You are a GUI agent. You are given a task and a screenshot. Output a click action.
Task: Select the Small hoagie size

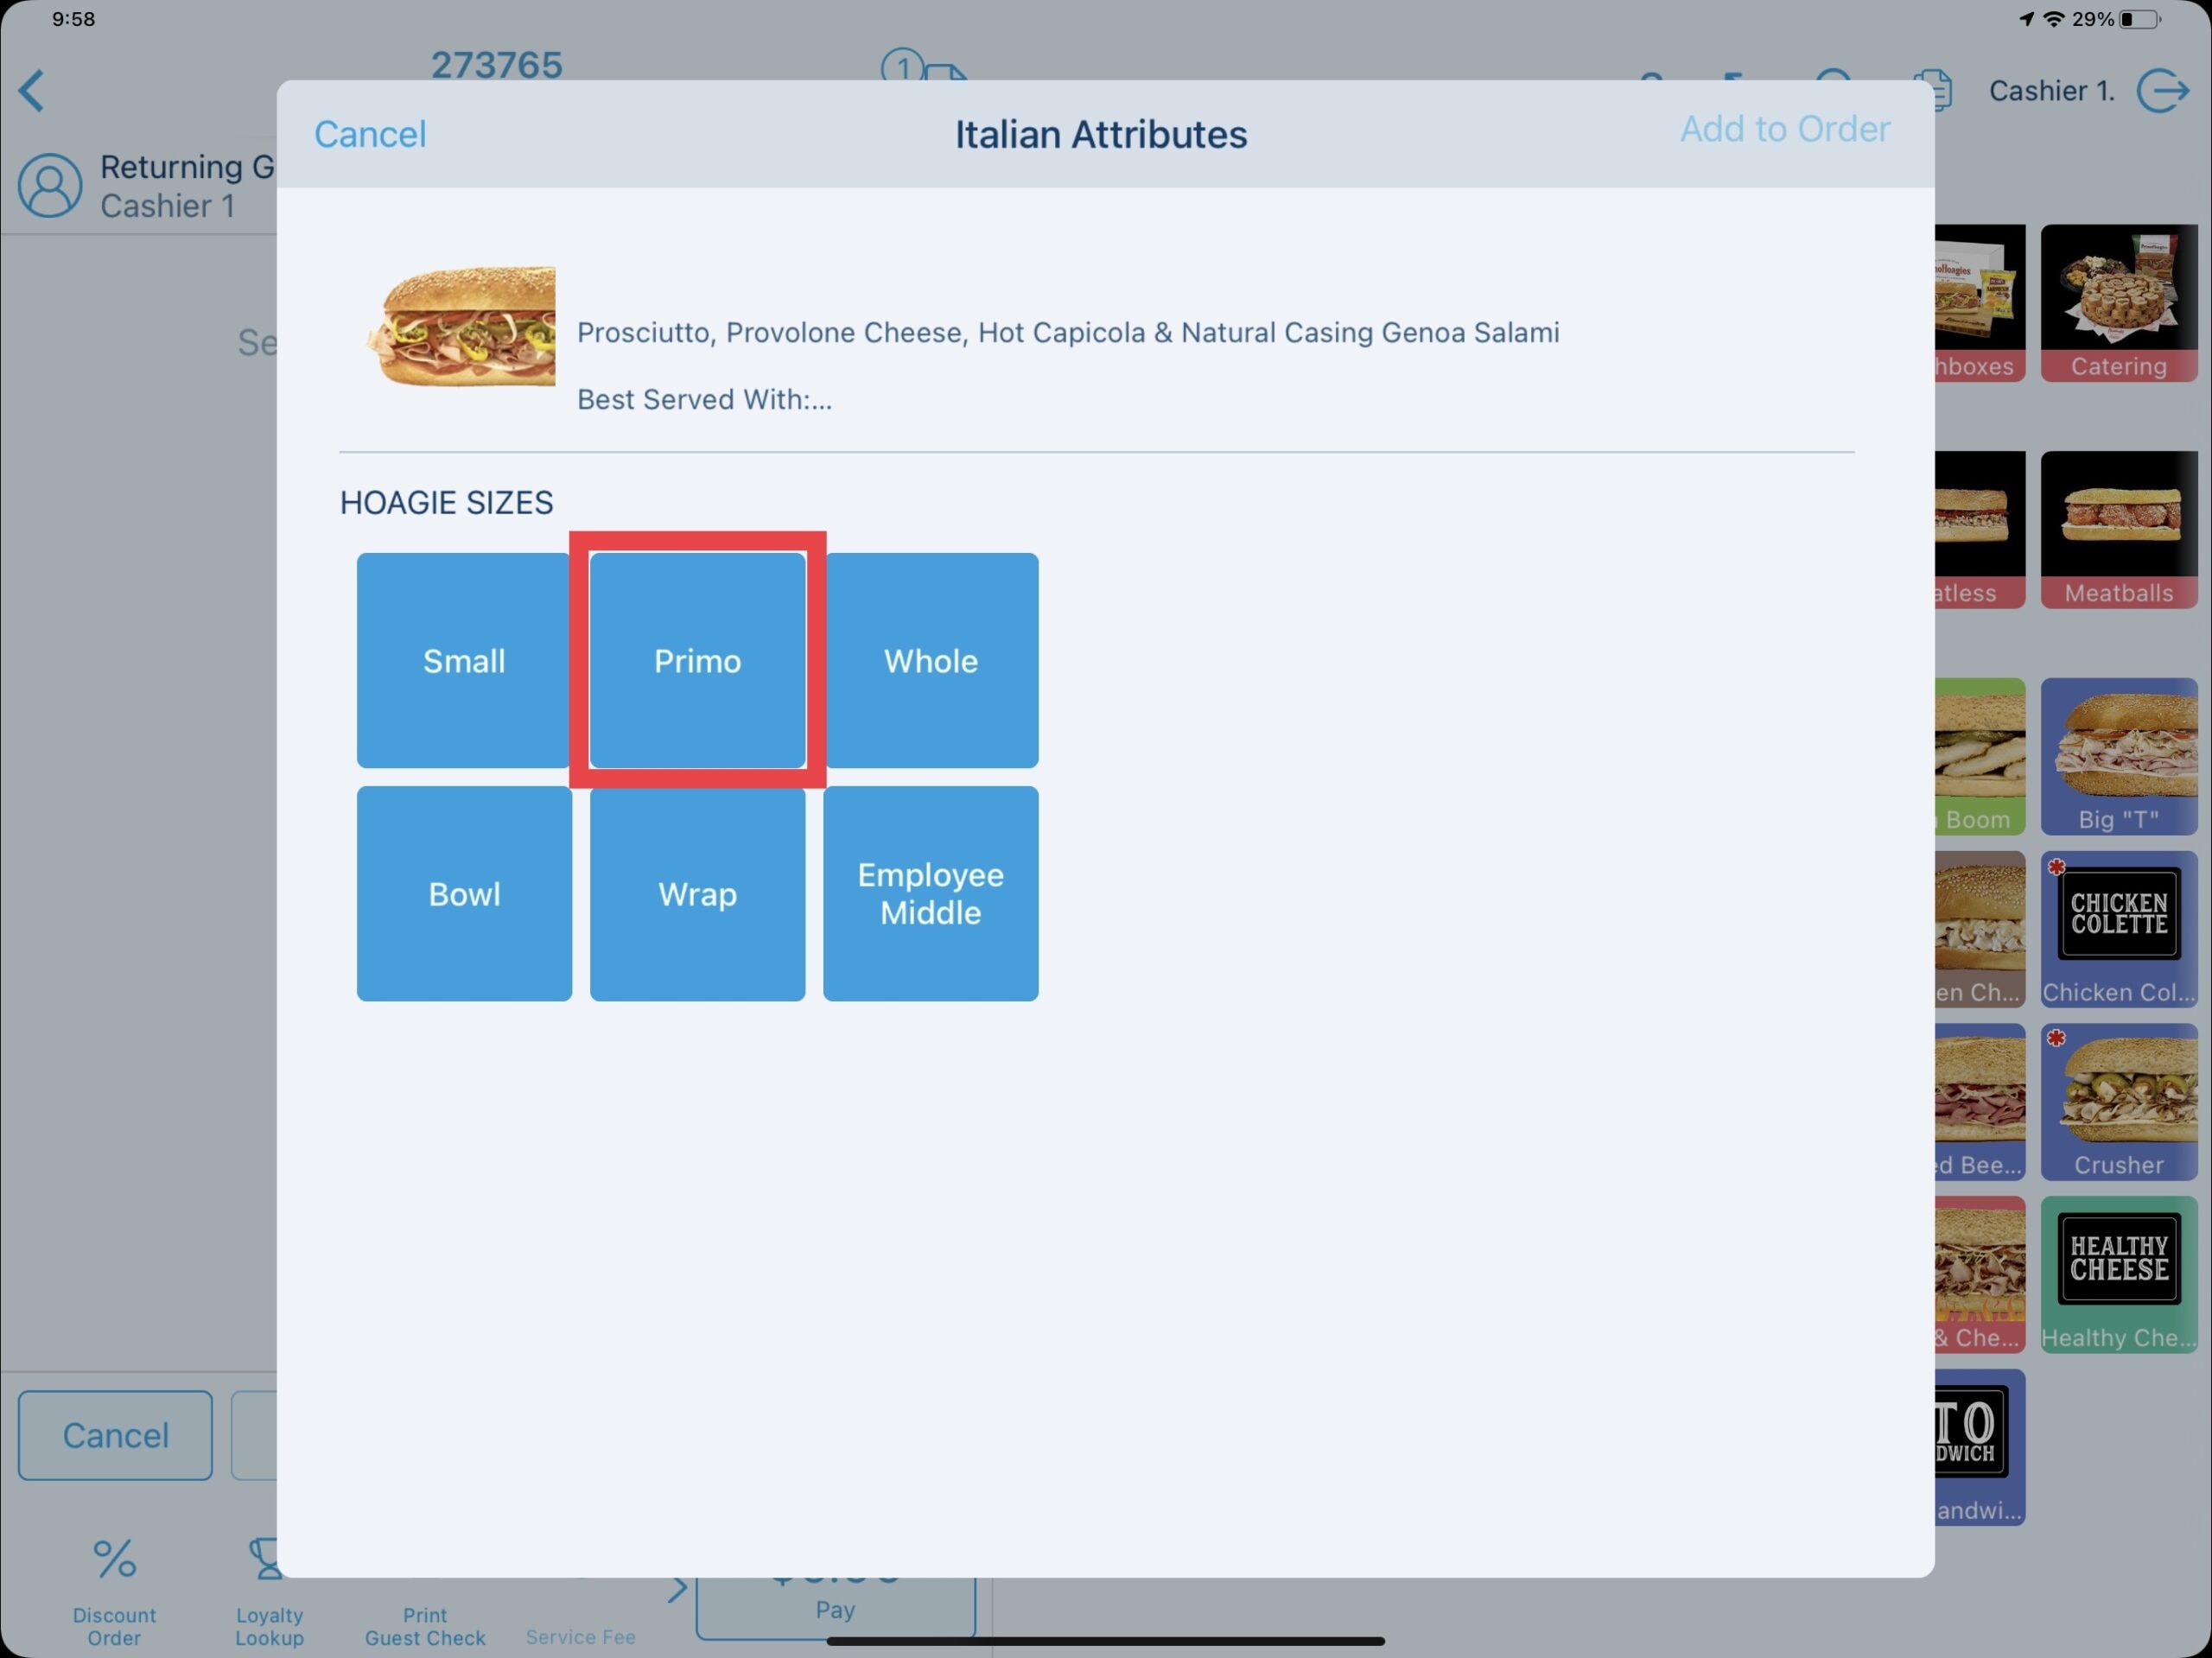(x=463, y=660)
